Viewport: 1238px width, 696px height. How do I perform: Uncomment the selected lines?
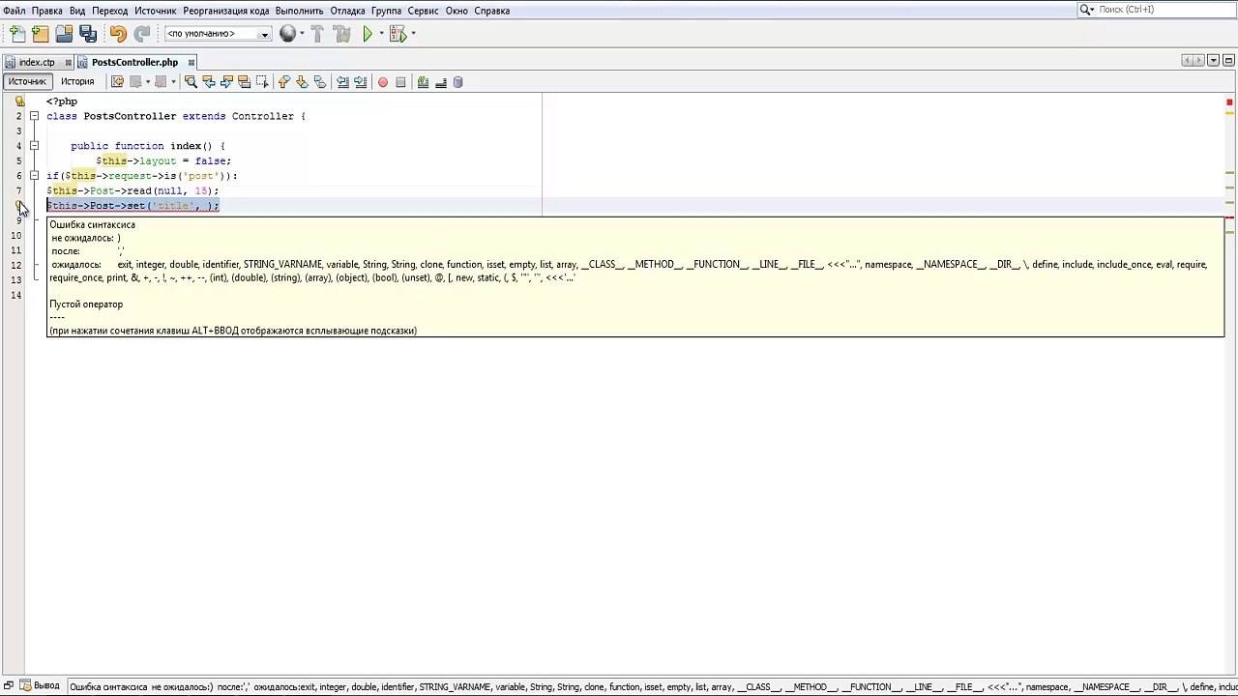click(x=441, y=82)
